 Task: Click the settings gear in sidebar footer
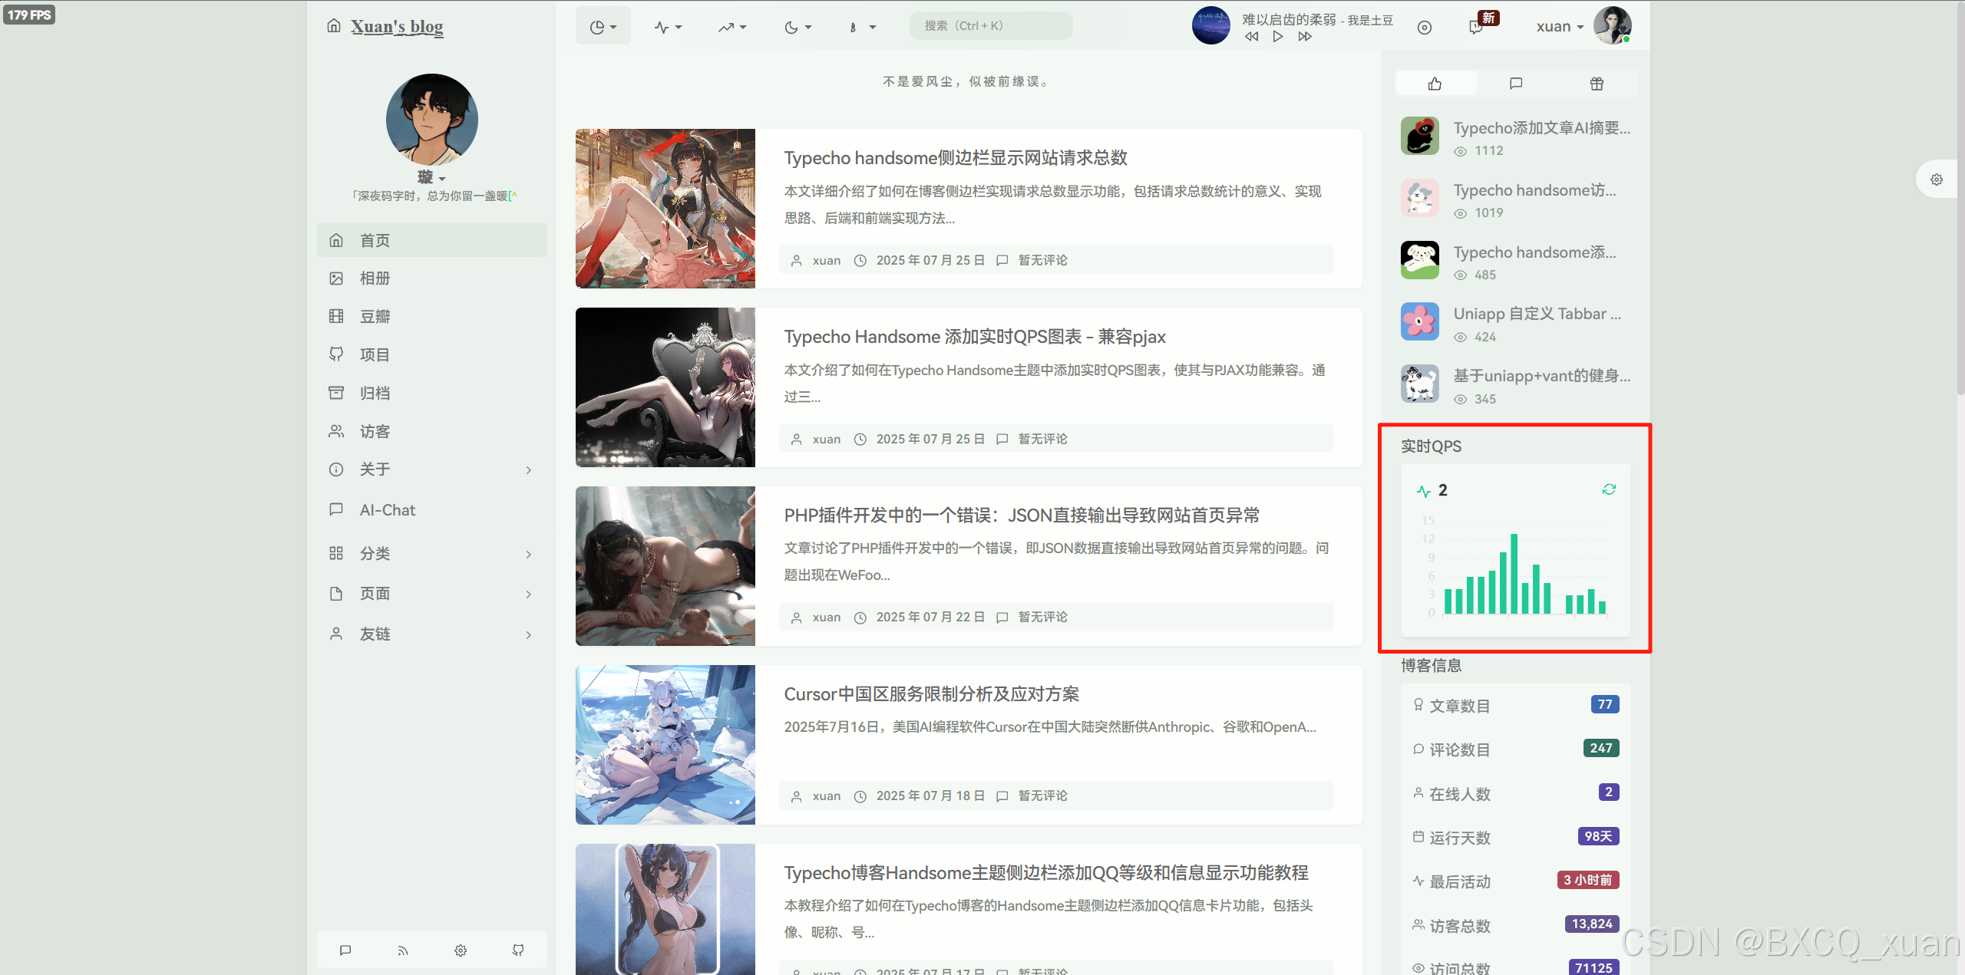click(x=461, y=950)
